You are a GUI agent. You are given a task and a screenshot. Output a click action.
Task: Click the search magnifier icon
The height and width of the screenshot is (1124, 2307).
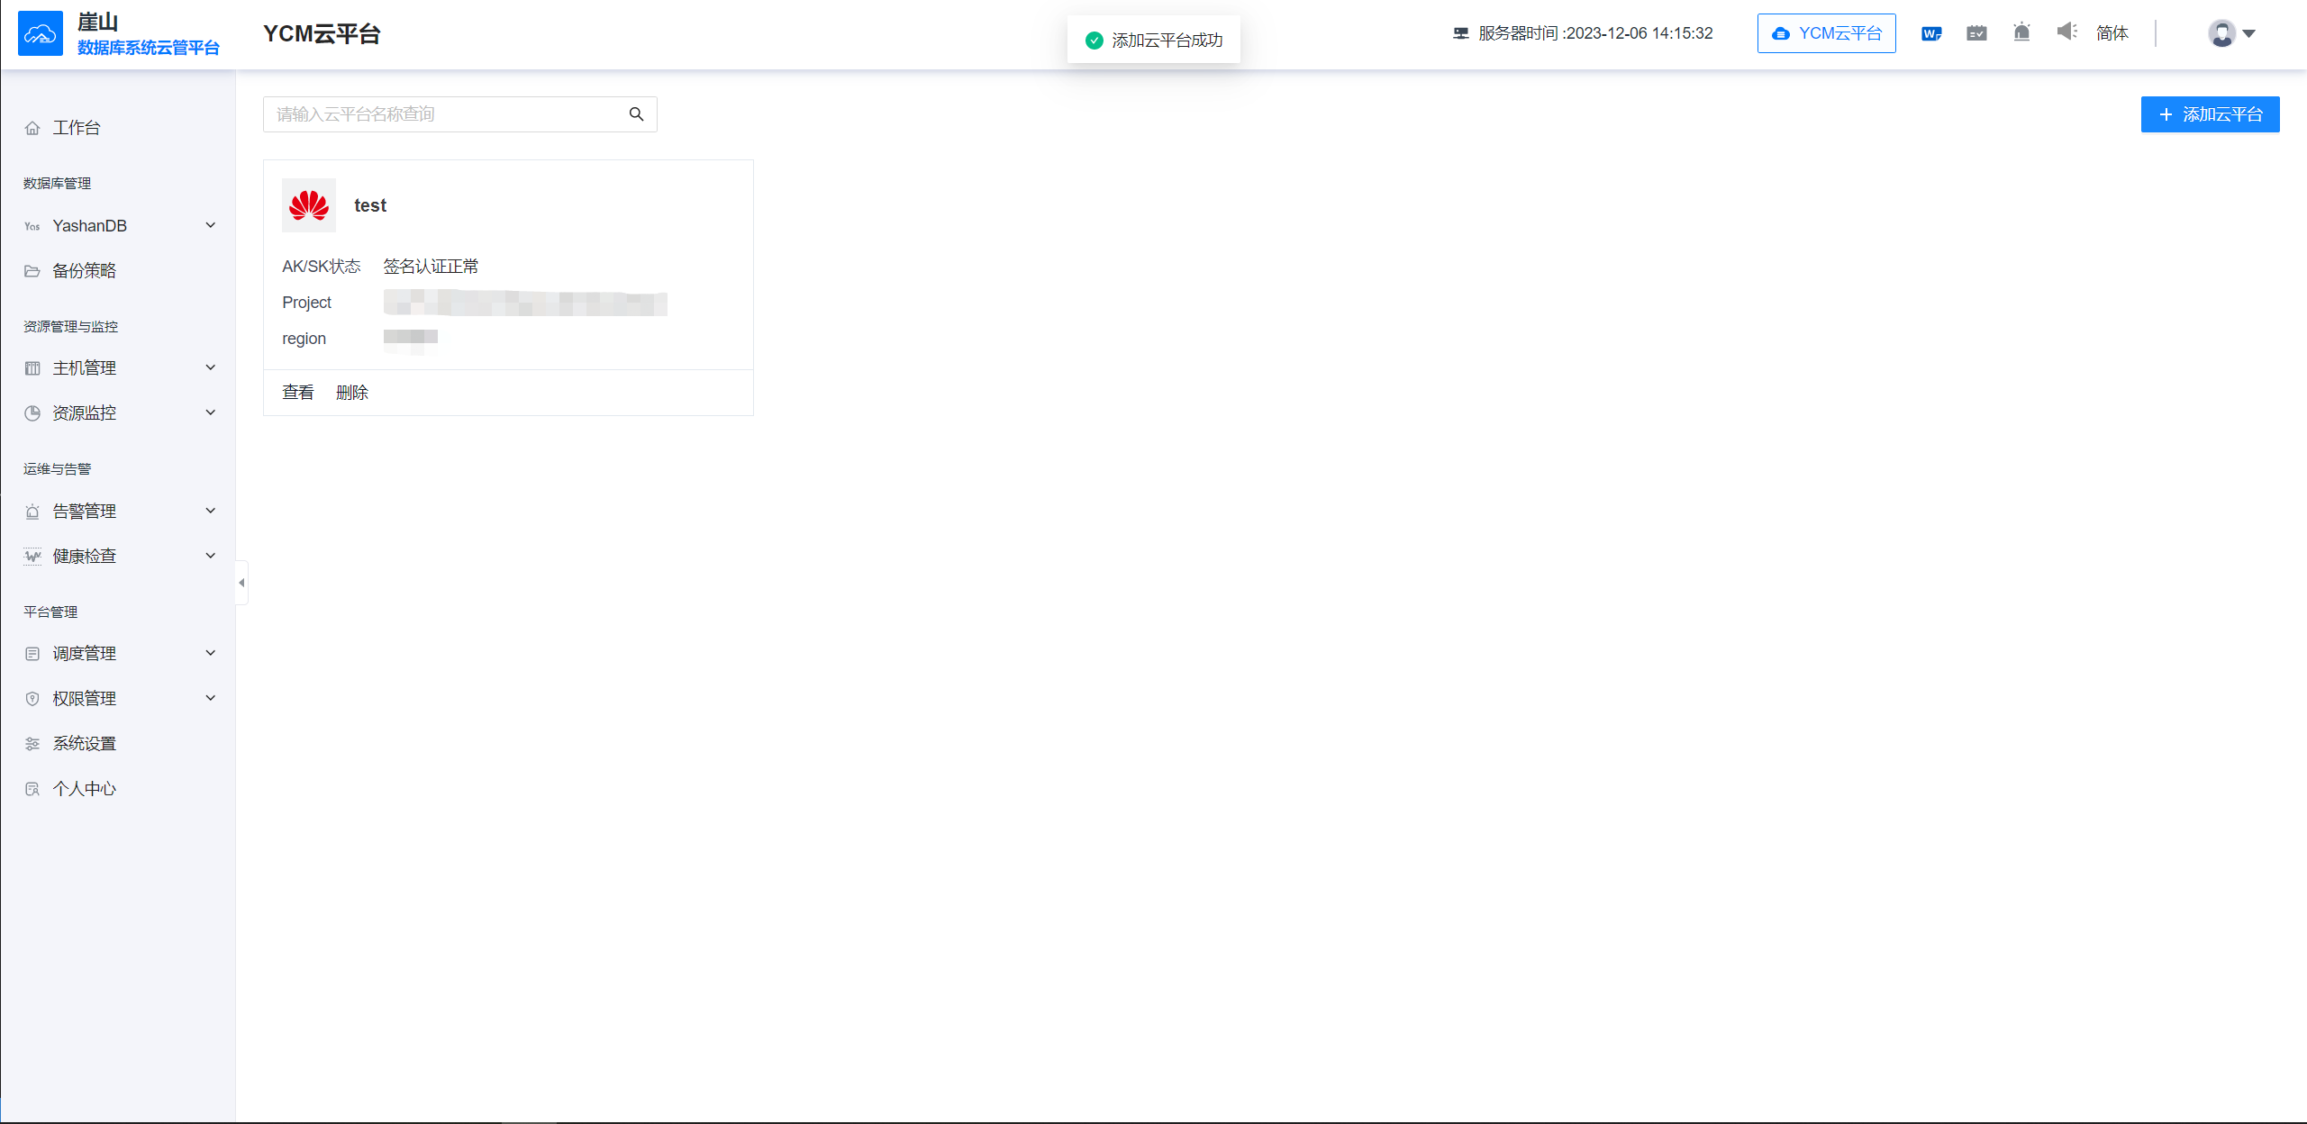tap(636, 114)
